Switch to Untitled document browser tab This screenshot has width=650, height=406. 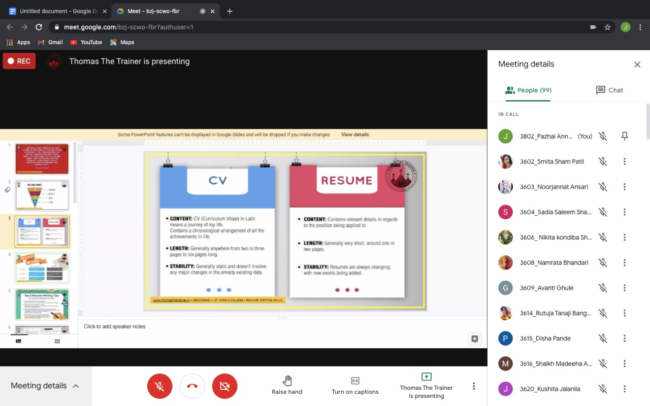57,11
